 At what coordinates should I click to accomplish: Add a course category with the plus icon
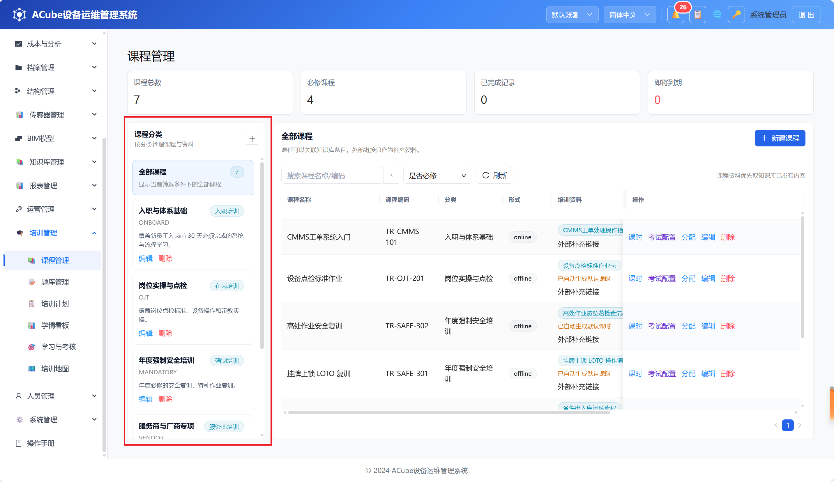pyautogui.click(x=252, y=139)
